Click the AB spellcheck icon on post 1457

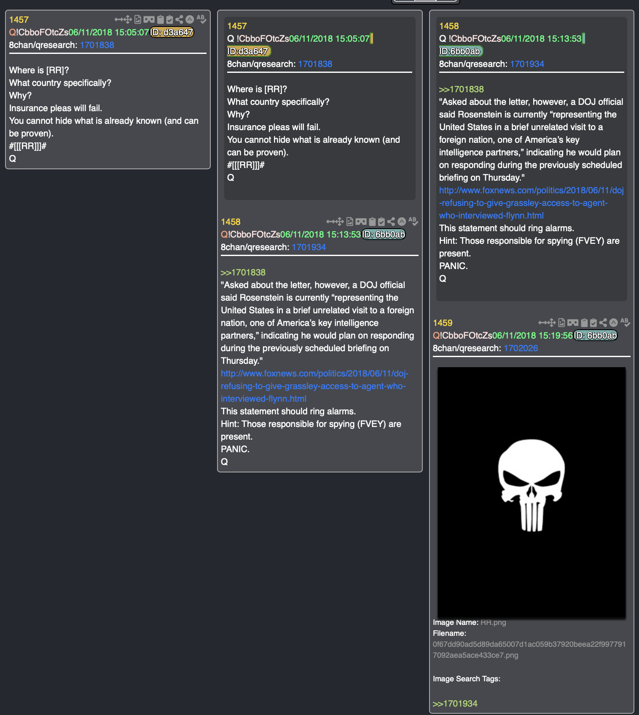click(x=201, y=19)
